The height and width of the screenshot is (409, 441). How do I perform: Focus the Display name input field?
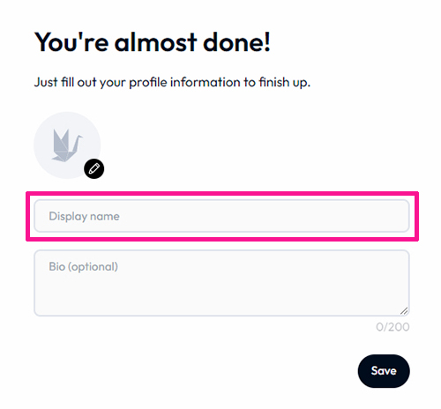221,216
